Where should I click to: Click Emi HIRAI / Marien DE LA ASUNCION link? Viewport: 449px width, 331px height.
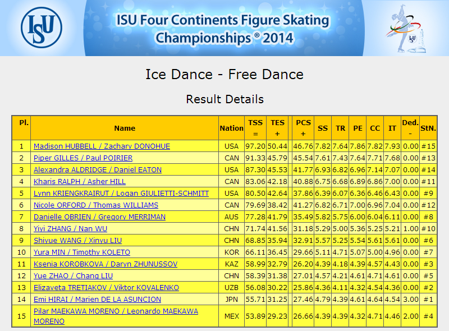pyautogui.click(x=97, y=299)
